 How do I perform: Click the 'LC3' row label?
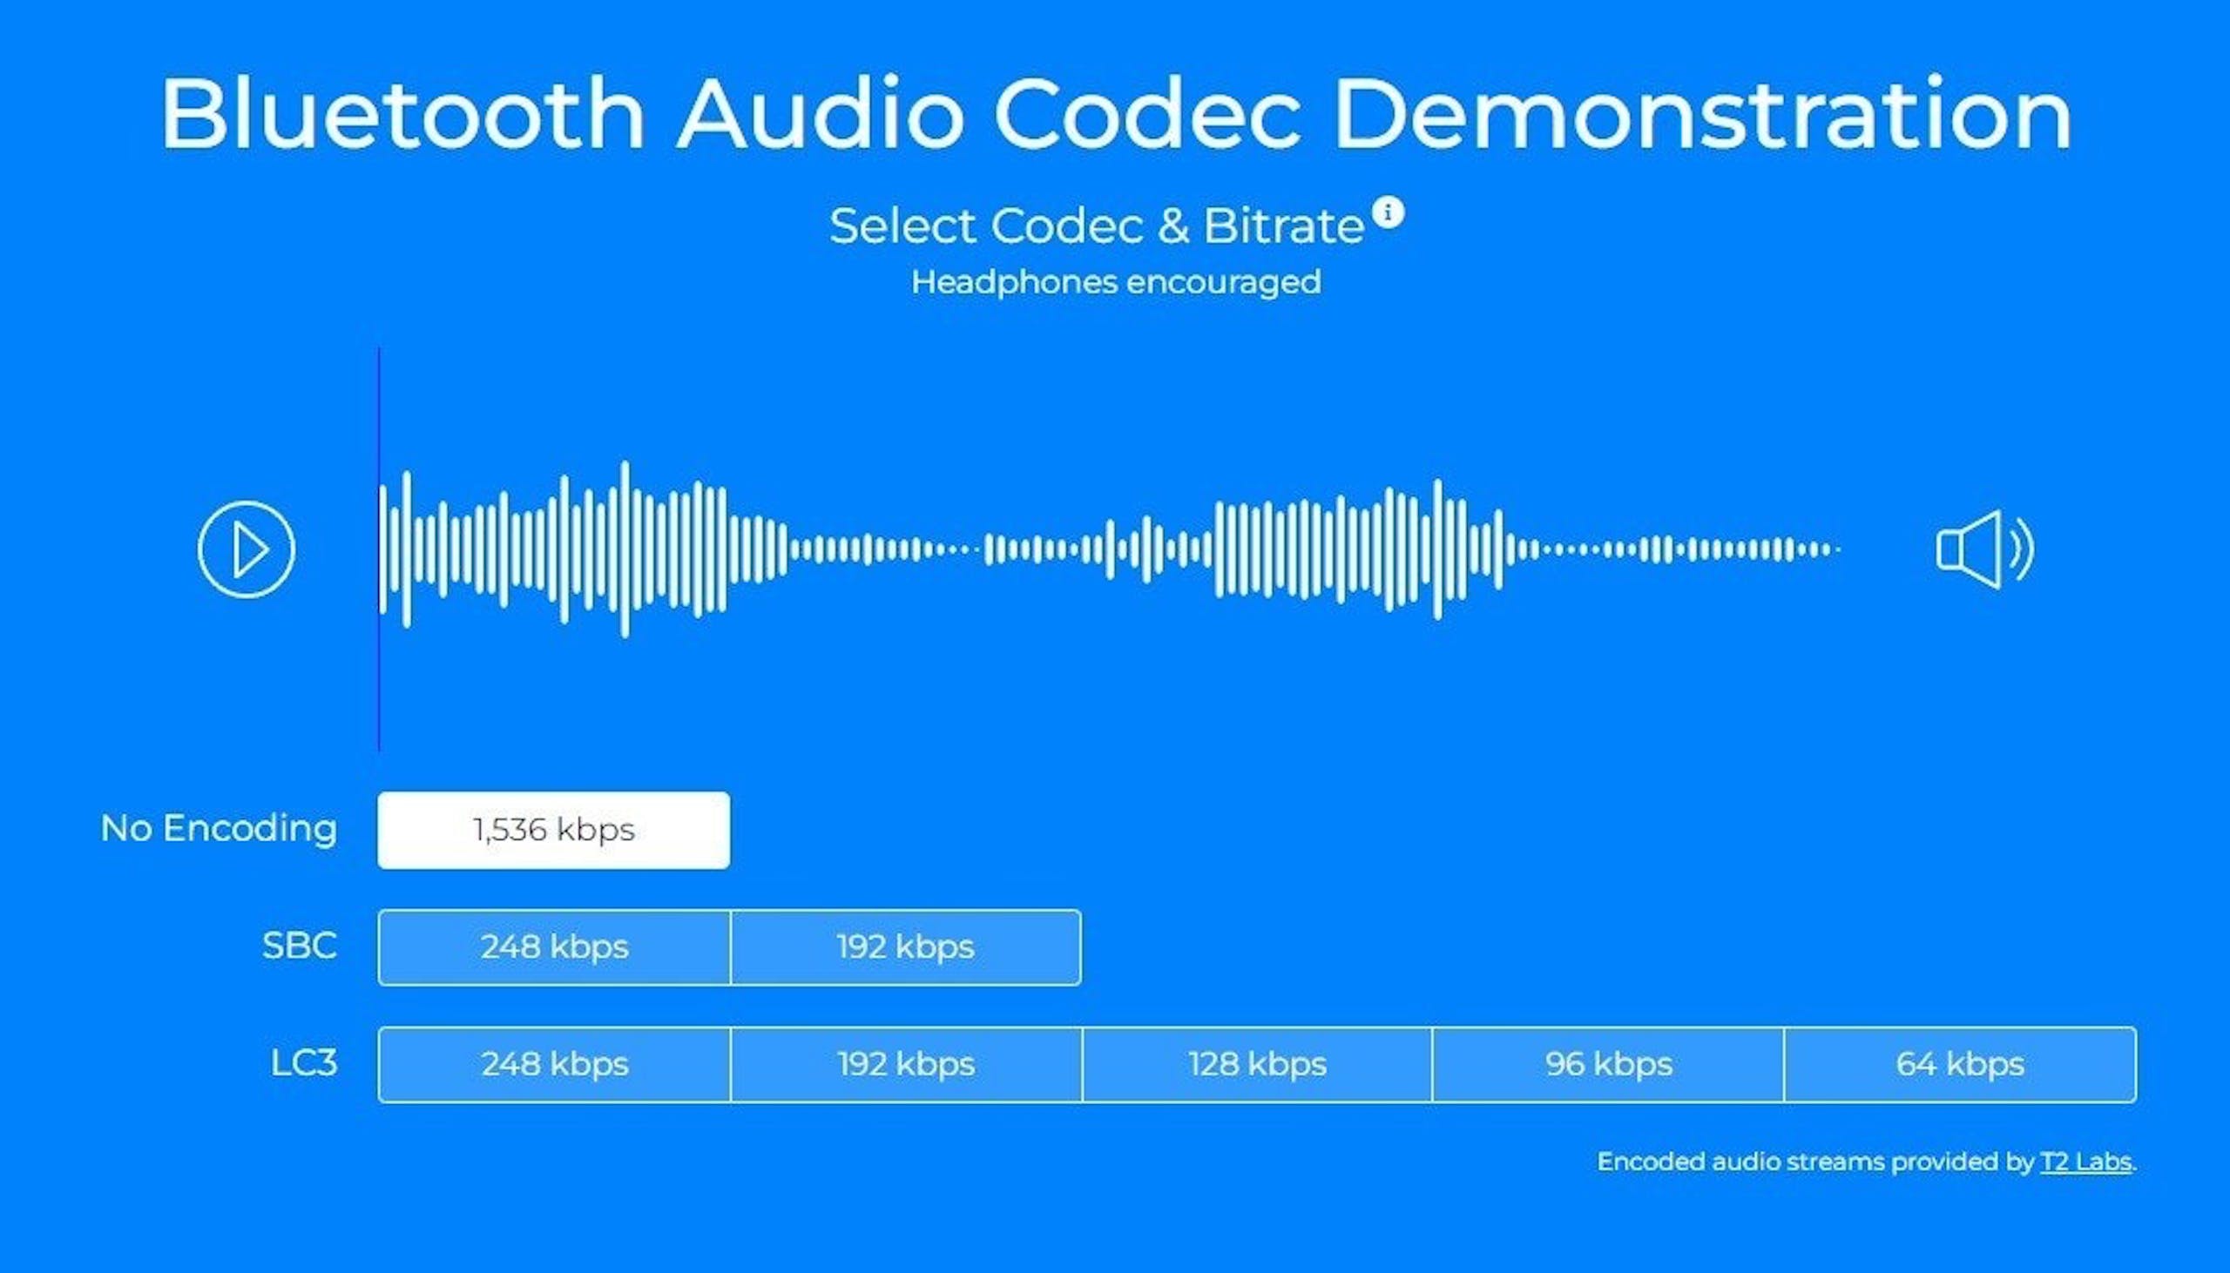pyautogui.click(x=303, y=1063)
